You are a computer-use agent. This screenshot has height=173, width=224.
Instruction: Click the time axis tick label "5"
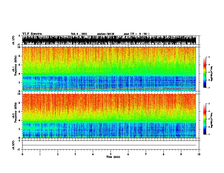(111, 154)
